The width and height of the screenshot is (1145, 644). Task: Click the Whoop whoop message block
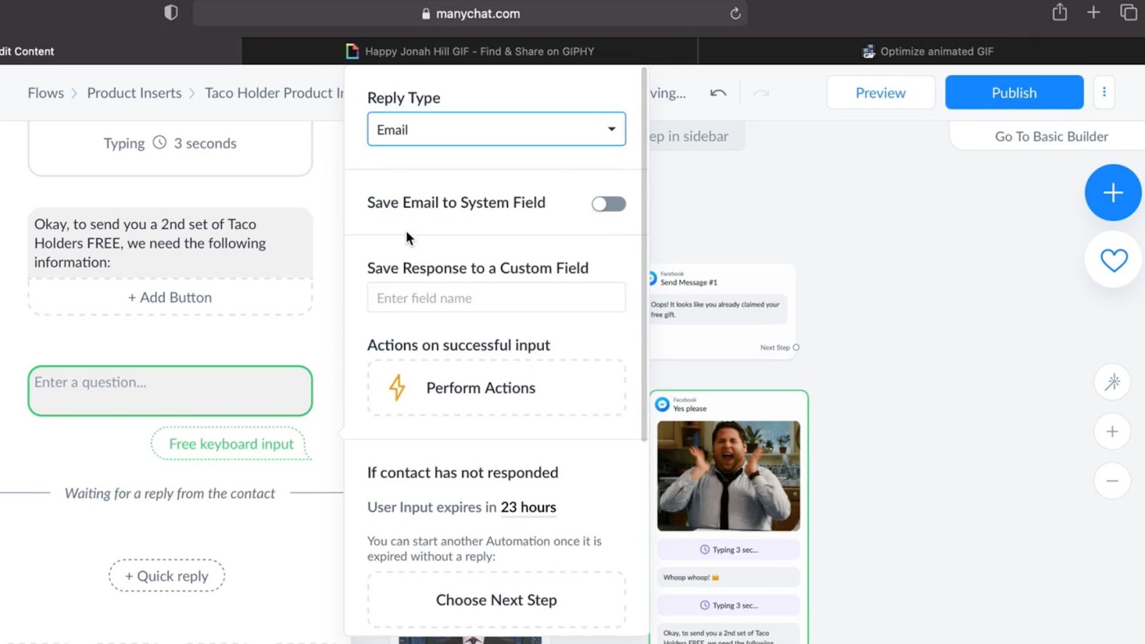(x=729, y=577)
